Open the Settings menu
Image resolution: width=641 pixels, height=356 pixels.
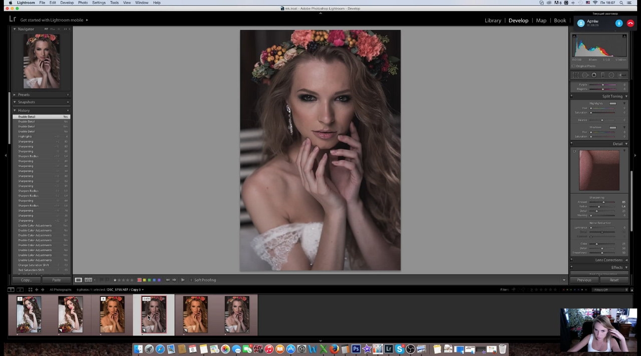coord(99,3)
